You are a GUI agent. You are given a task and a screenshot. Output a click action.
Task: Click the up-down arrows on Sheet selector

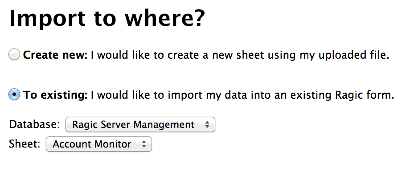[x=144, y=144]
